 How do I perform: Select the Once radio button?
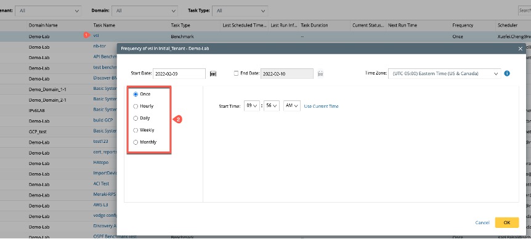(x=136, y=94)
